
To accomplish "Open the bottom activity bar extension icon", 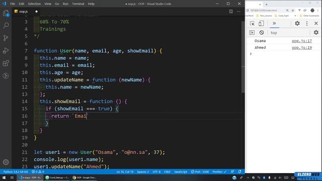I will pos(6,76).
